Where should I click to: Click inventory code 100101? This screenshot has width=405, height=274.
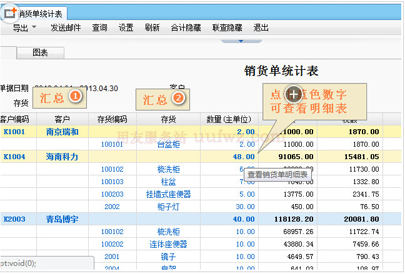(x=112, y=144)
